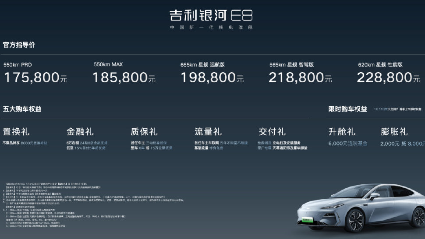Screen dimensions: 425x239
Task: Click the 五大购车权益 heading
Action: [22, 109]
